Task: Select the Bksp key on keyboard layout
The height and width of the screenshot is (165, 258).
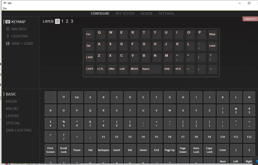Action: tap(212, 34)
